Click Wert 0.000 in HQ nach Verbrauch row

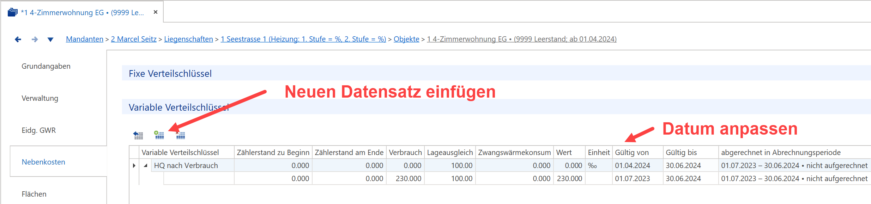(569, 165)
